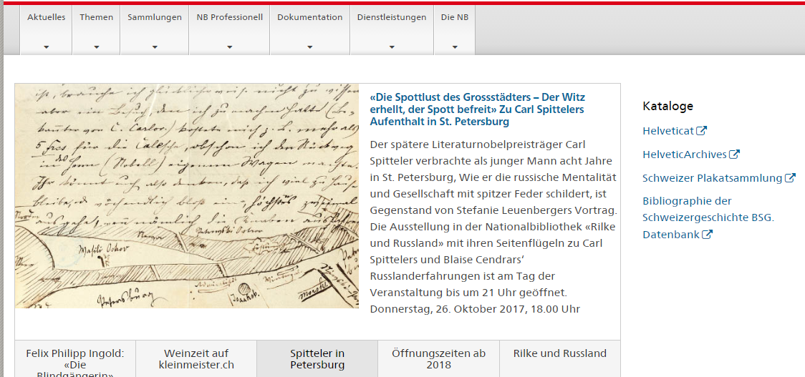805x377 pixels.
Task: Switch to Weinzeit auf kleinmeister.ch tab
Action: click(x=196, y=358)
